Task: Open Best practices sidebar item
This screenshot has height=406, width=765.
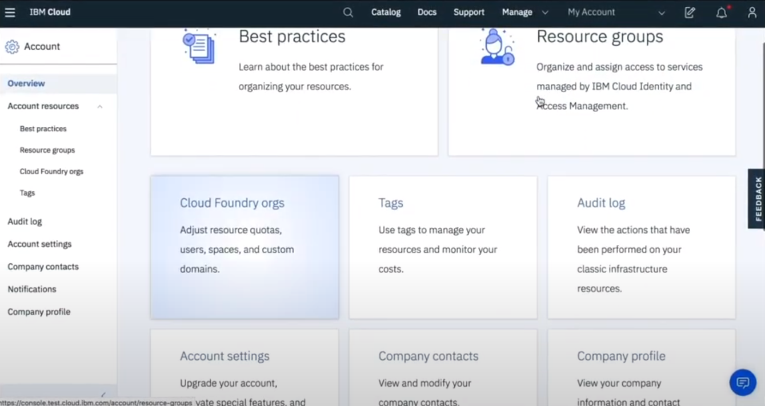Action: click(x=43, y=128)
